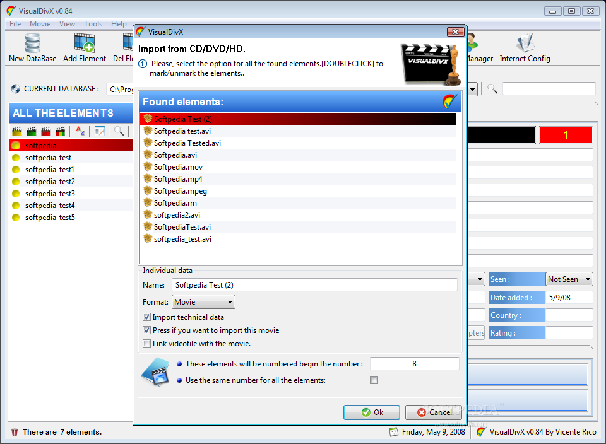606x444 pixels.
Task: Click the multicolor clapperboard filter icon
Action: click(x=61, y=132)
